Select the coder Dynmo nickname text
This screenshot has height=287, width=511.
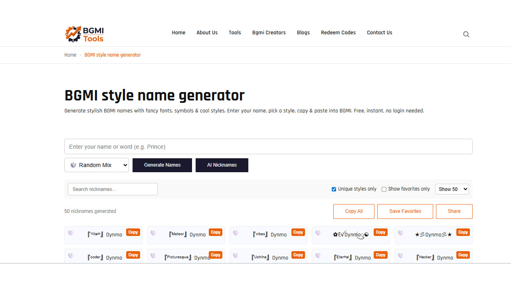pos(105,258)
